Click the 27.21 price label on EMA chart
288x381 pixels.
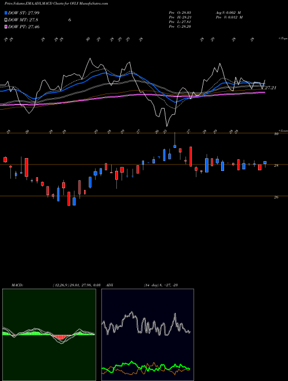coord(271,88)
